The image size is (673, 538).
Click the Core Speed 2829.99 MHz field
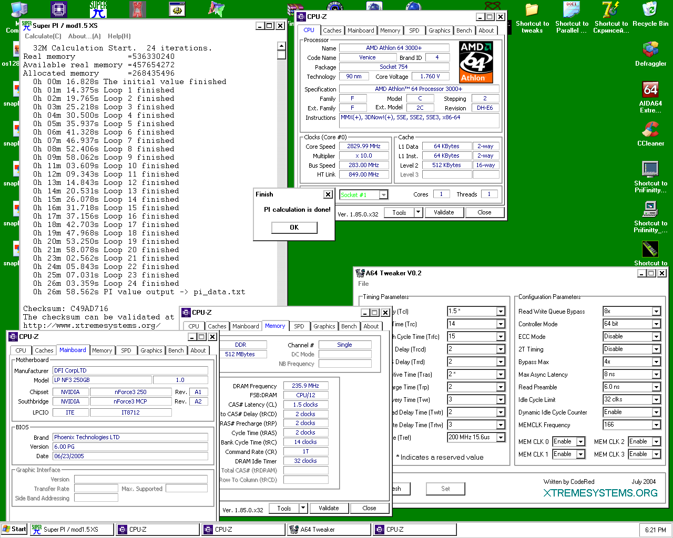(364, 147)
